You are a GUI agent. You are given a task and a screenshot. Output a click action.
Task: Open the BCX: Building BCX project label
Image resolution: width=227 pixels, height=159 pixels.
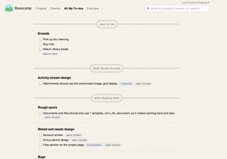(107, 98)
